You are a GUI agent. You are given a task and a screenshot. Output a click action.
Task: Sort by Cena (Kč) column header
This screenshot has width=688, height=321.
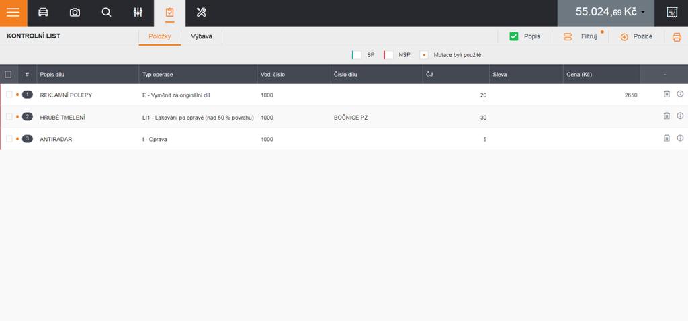click(x=579, y=75)
